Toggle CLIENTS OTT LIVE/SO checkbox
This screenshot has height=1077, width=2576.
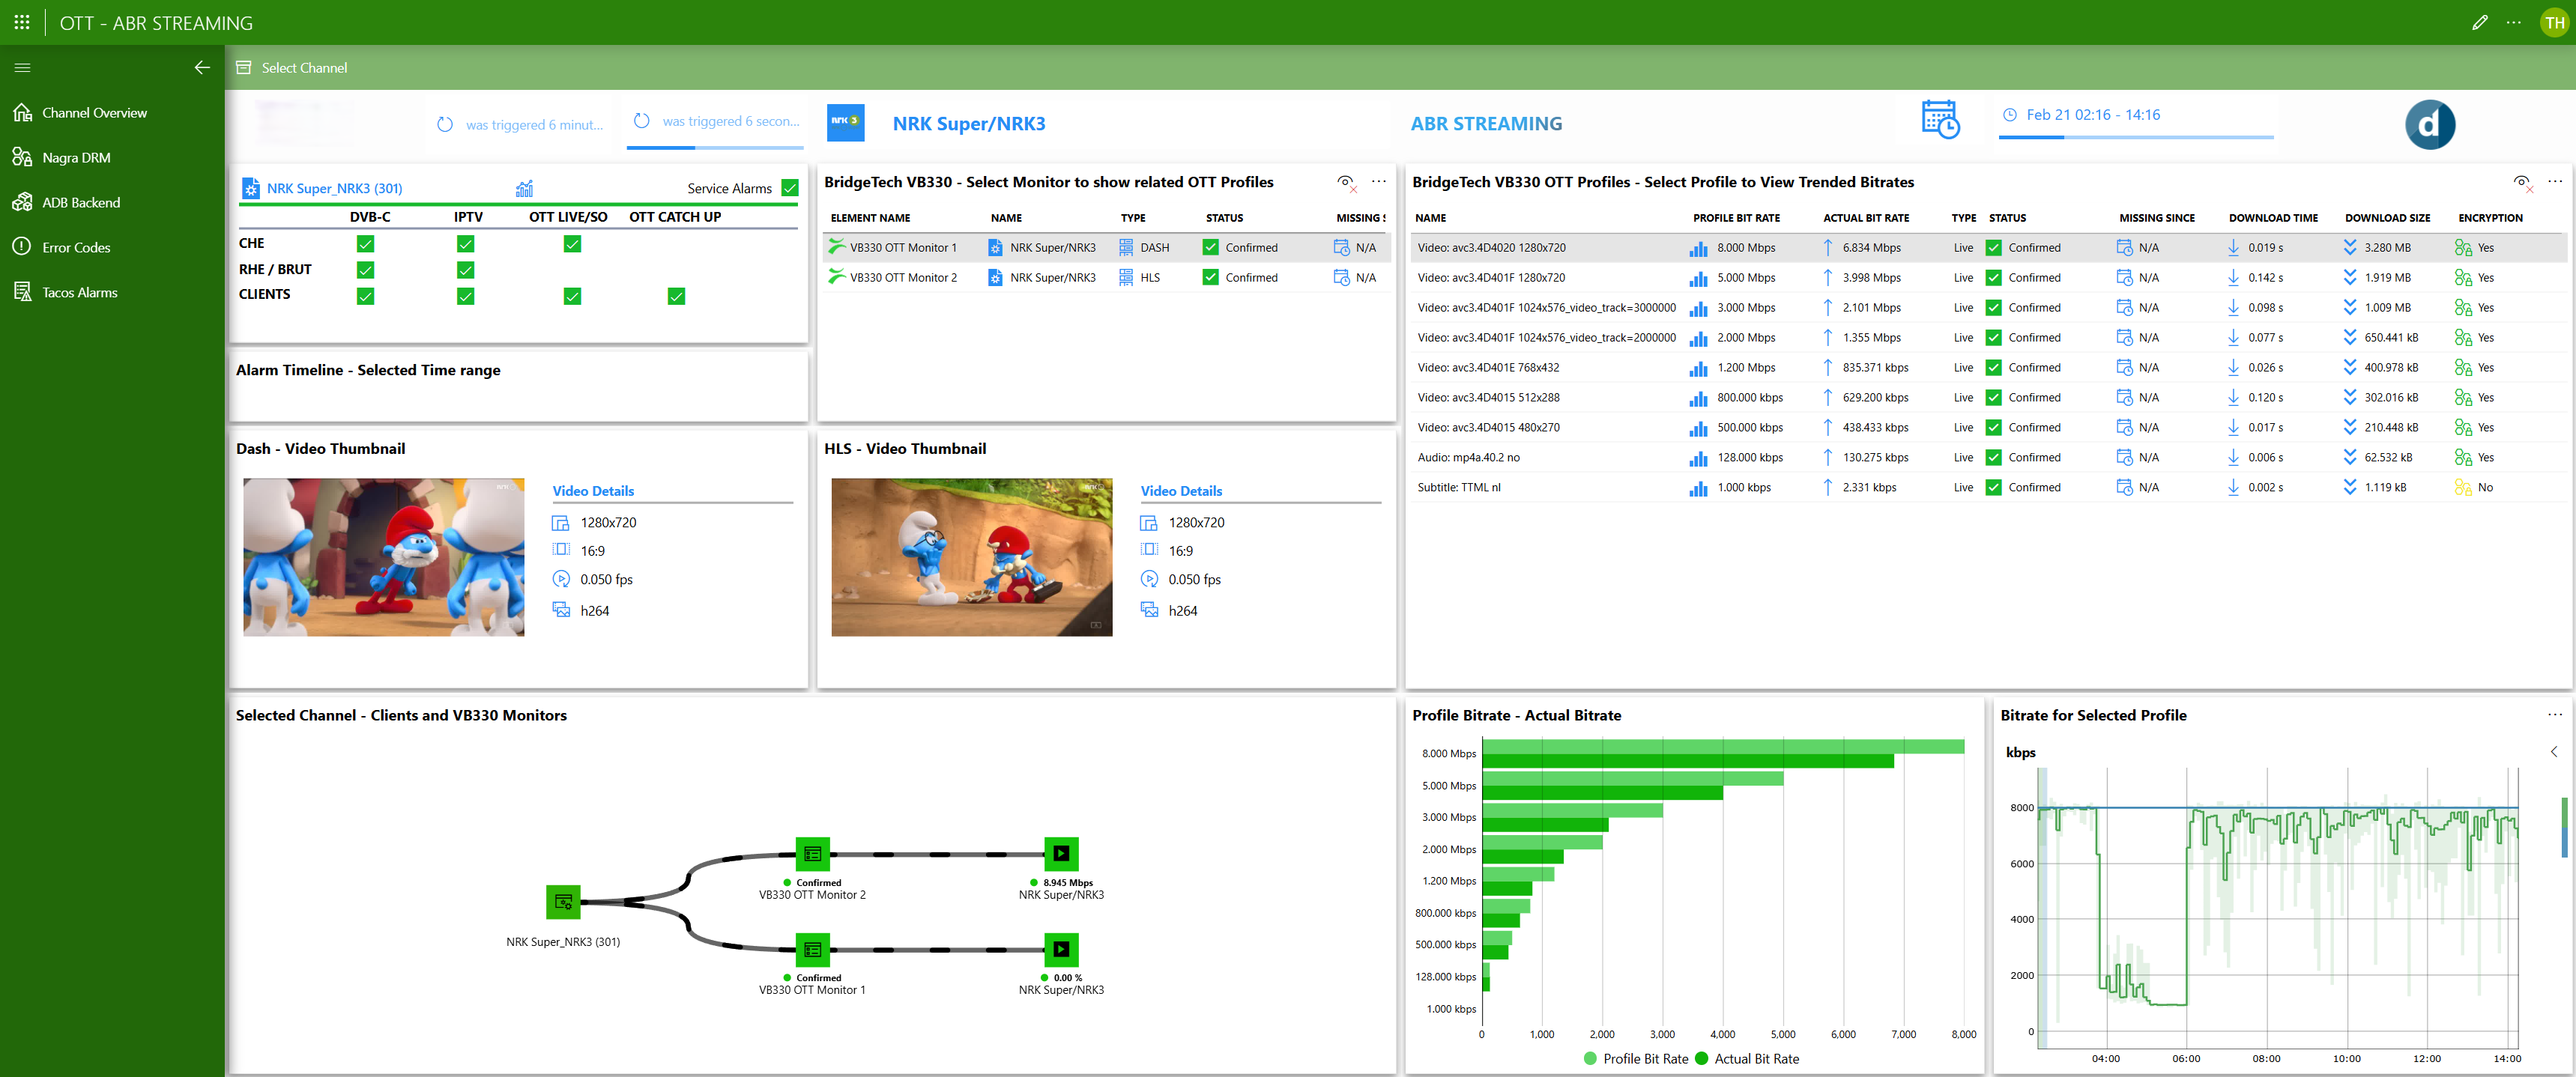(572, 296)
